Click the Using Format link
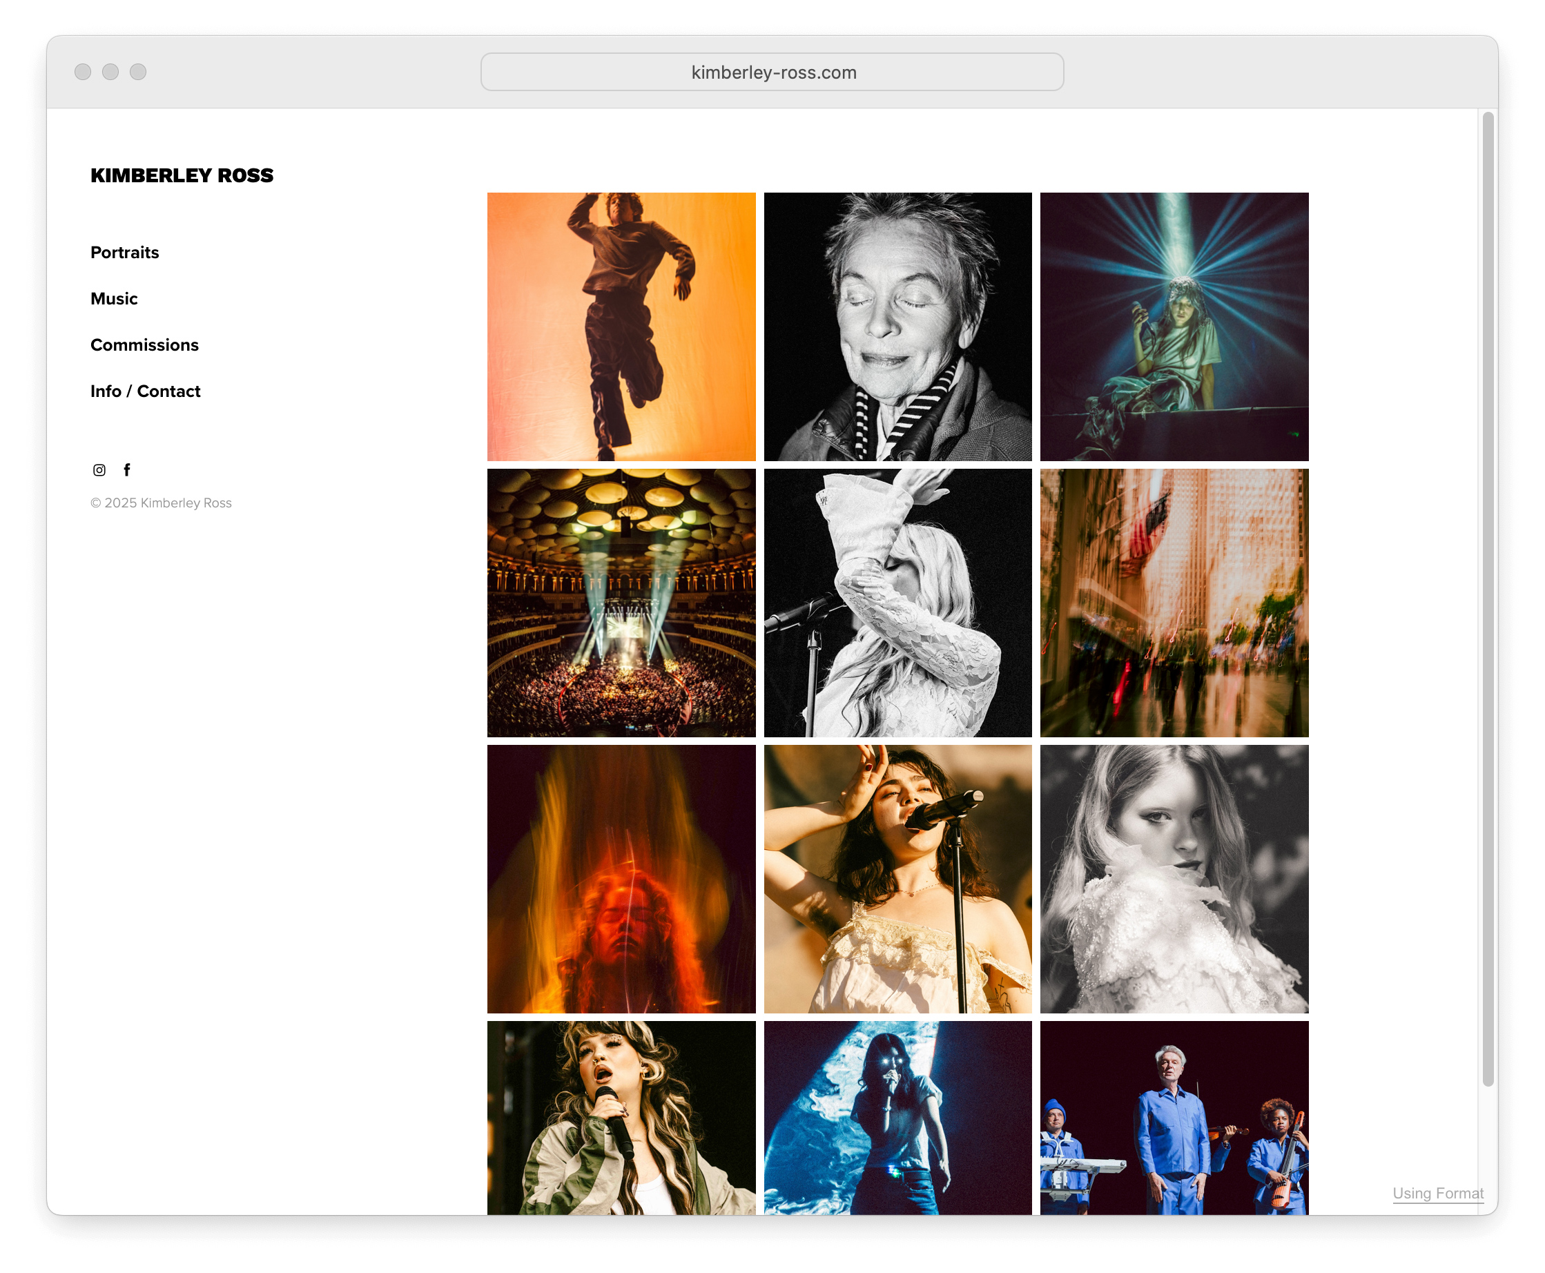Viewport: 1545px width, 1273px height. click(x=1437, y=1193)
